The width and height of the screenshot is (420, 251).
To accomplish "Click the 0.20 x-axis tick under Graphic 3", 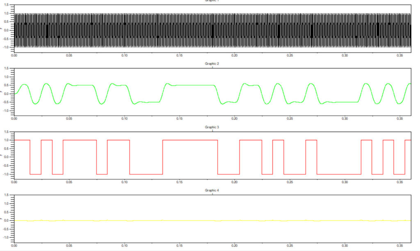I will pos(235,182).
